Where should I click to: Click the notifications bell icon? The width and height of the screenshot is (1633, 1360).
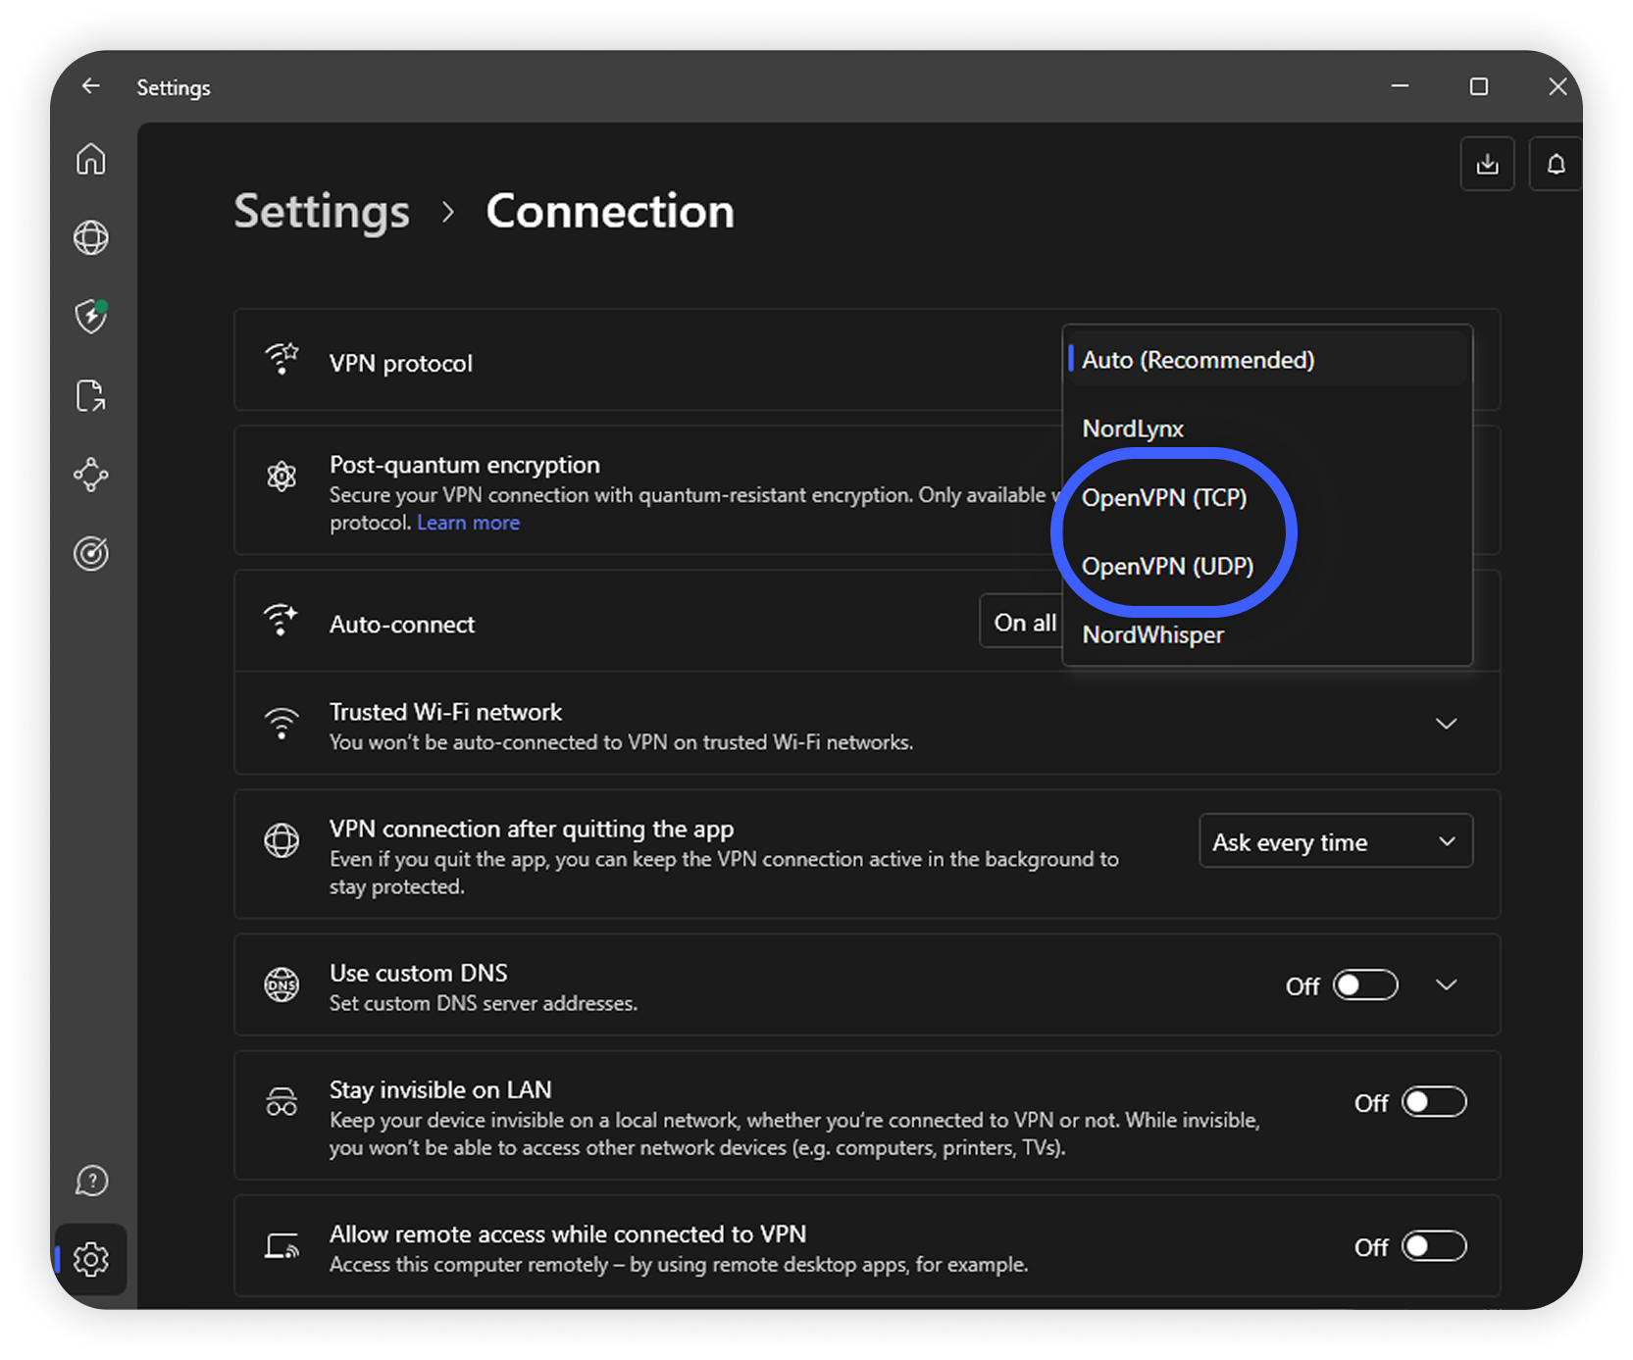(x=1556, y=164)
